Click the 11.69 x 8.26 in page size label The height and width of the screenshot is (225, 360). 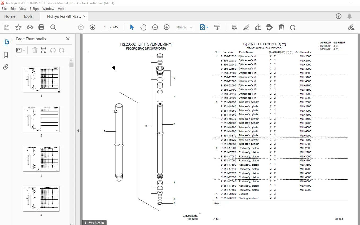pos(94,223)
